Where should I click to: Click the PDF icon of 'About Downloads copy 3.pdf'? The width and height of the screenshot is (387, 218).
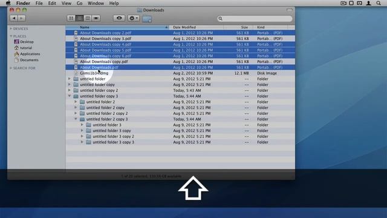click(x=76, y=39)
